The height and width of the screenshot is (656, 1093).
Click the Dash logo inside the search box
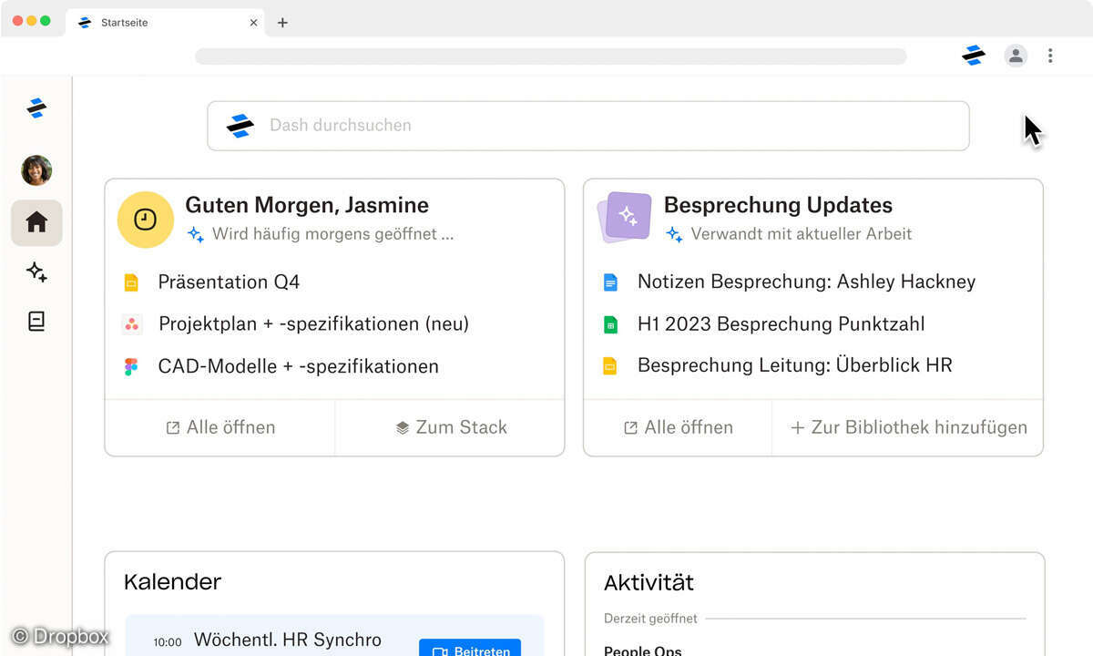tap(240, 126)
